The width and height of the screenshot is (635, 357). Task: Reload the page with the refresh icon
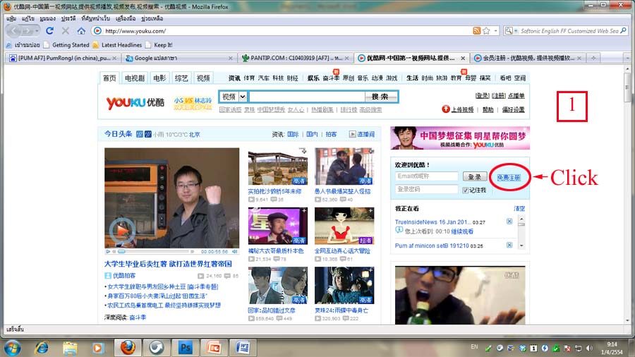tap(50, 31)
